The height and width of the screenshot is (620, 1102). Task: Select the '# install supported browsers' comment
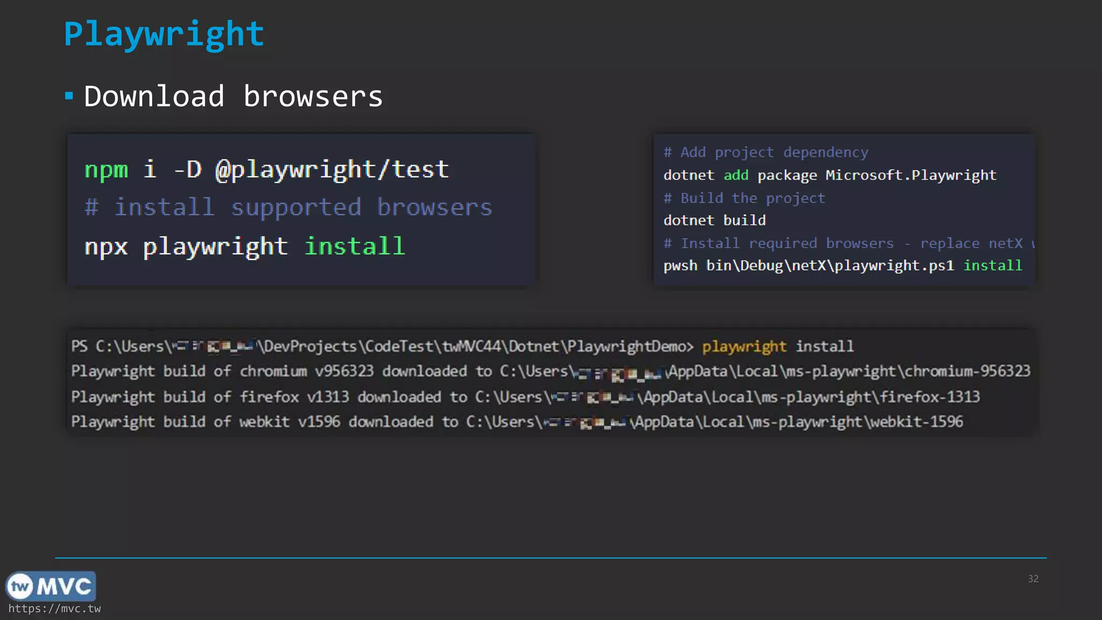(x=288, y=207)
